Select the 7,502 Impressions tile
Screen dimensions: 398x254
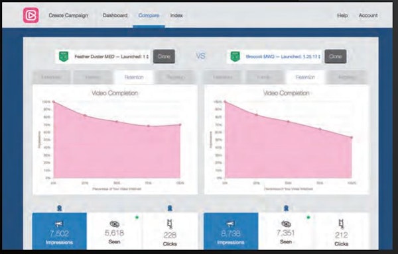(x=60, y=231)
